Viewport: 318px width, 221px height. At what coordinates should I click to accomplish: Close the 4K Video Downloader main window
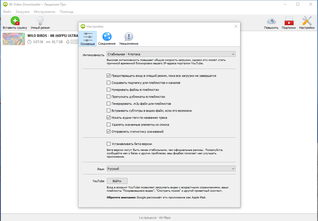point(310,4)
